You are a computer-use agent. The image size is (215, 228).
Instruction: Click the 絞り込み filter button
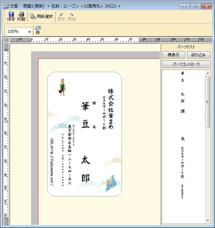tap(198, 55)
